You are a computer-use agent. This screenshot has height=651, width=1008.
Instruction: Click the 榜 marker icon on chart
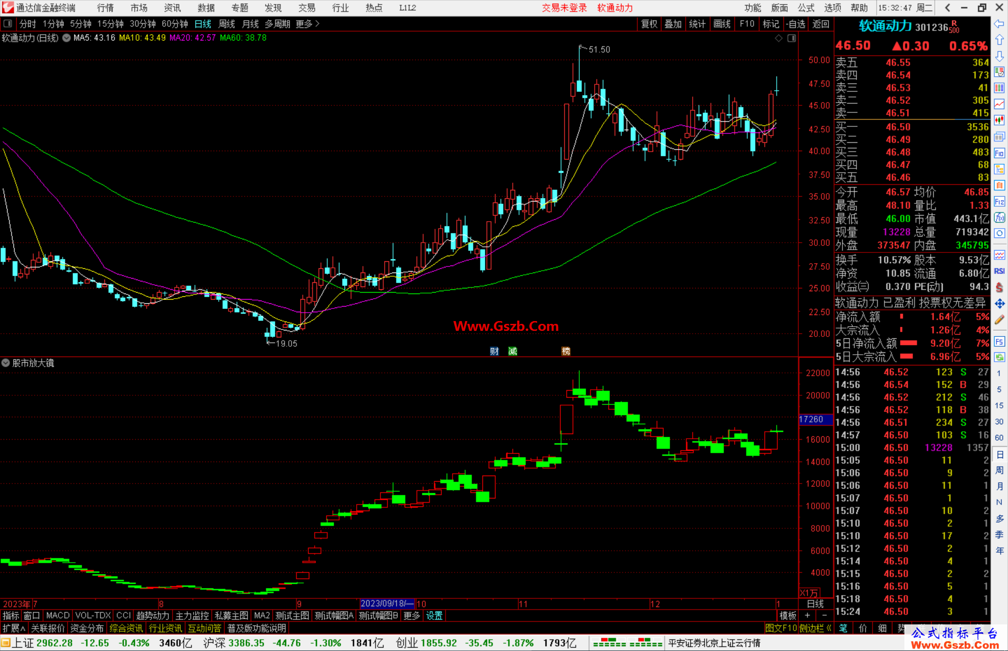[566, 351]
